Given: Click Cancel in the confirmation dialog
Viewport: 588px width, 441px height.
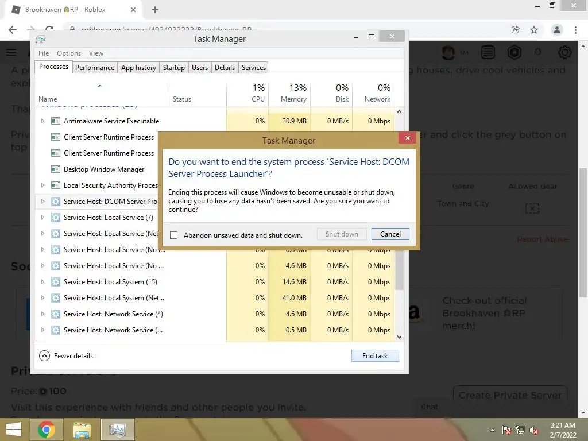Looking at the screenshot, I should pyautogui.click(x=390, y=234).
